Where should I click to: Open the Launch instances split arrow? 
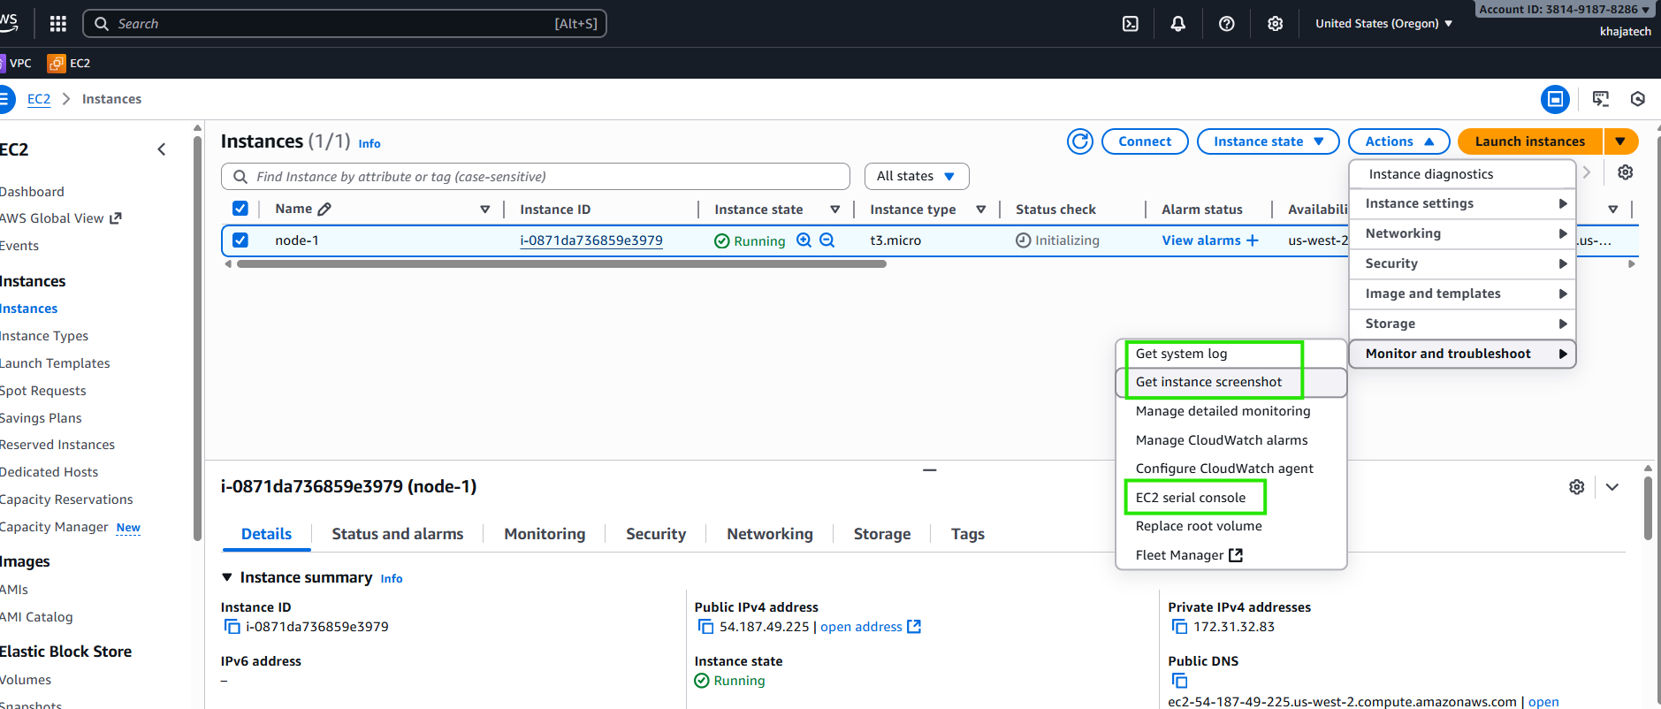coord(1620,141)
